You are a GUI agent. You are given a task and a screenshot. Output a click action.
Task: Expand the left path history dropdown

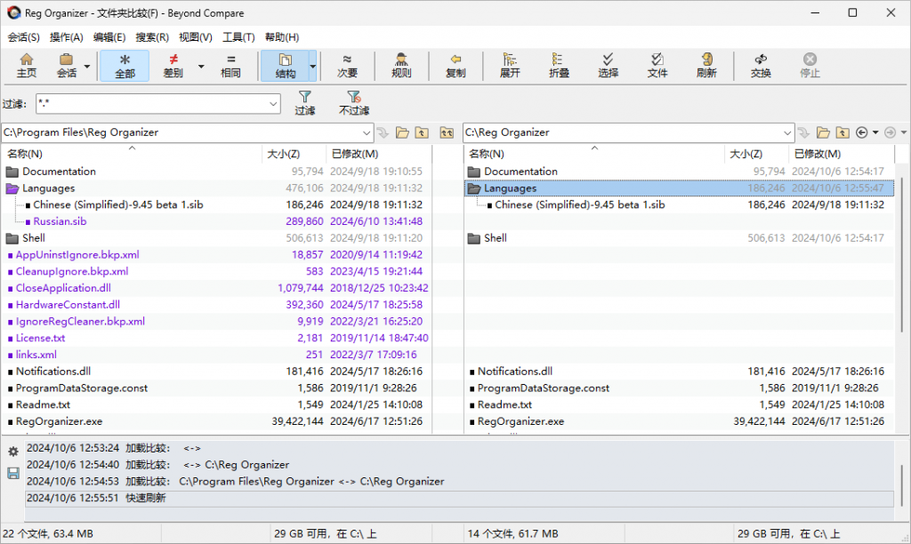[367, 133]
